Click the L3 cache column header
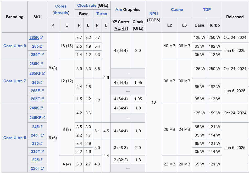This screenshot has width=249, height=173. [x=184, y=25]
